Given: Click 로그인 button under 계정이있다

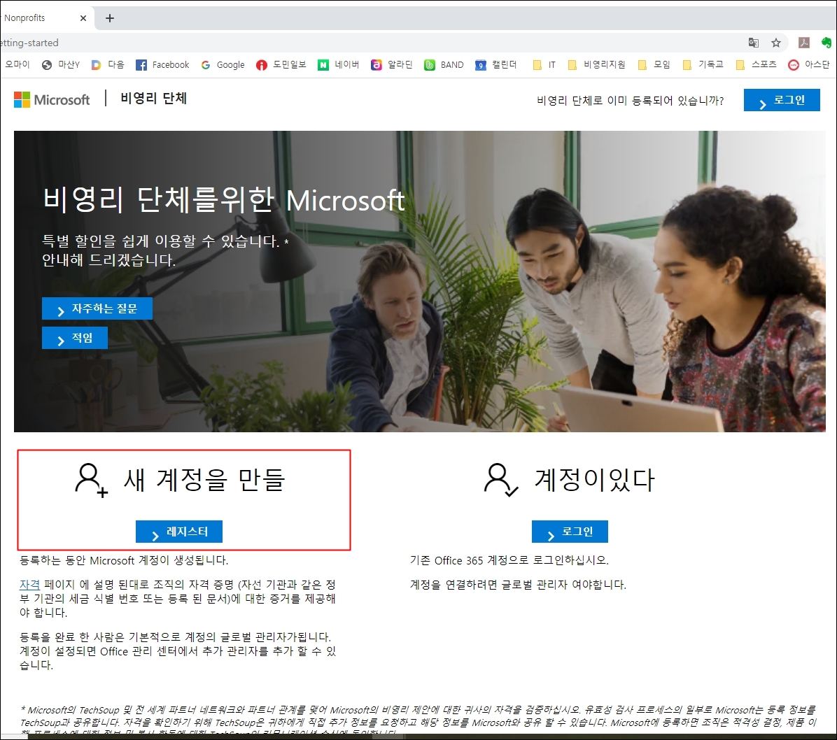Looking at the screenshot, I should (x=570, y=532).
